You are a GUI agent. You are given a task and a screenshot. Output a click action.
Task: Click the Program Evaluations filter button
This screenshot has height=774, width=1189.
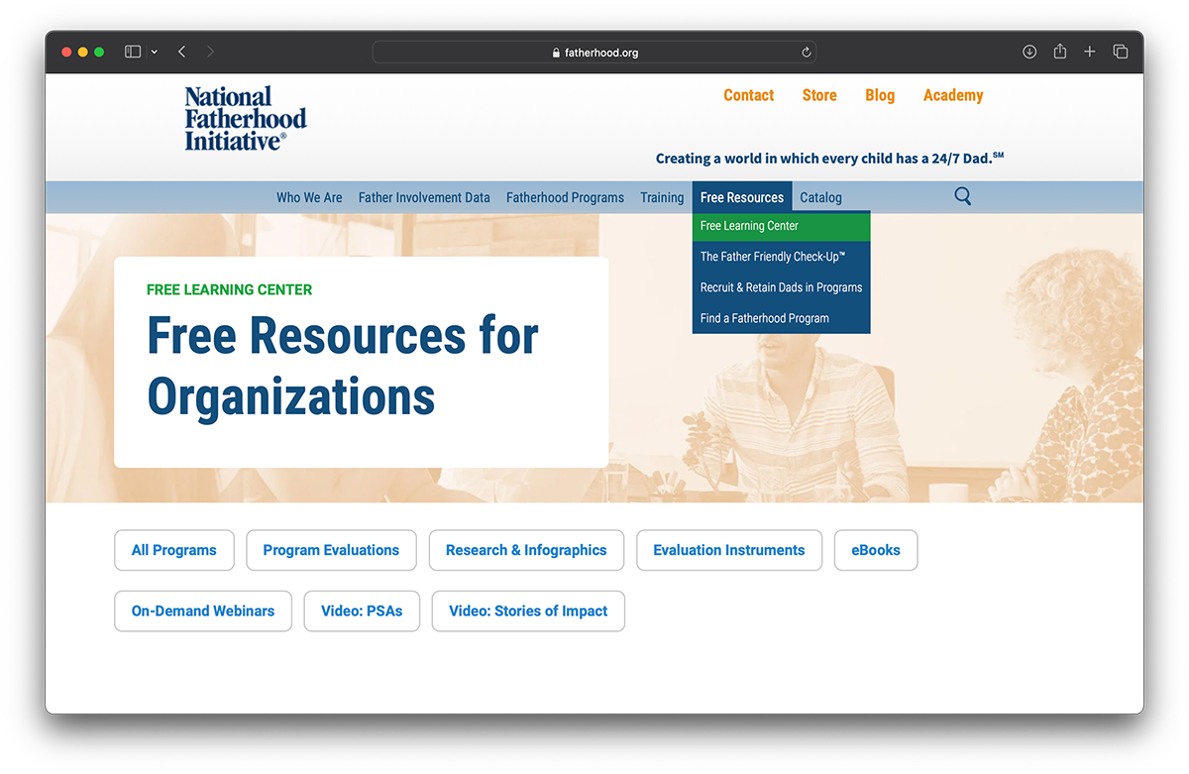[331, 550]
